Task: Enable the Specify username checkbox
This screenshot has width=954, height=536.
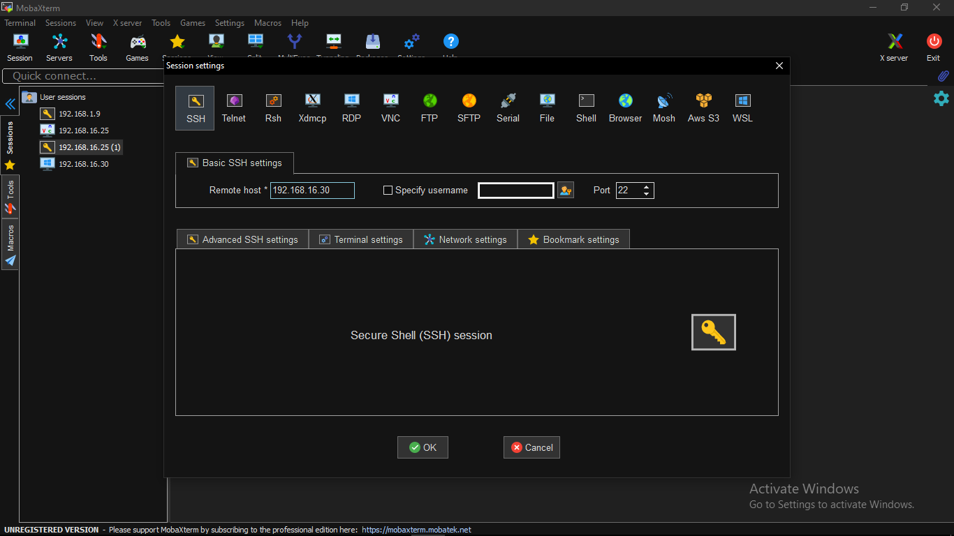Action: (388, 191)
